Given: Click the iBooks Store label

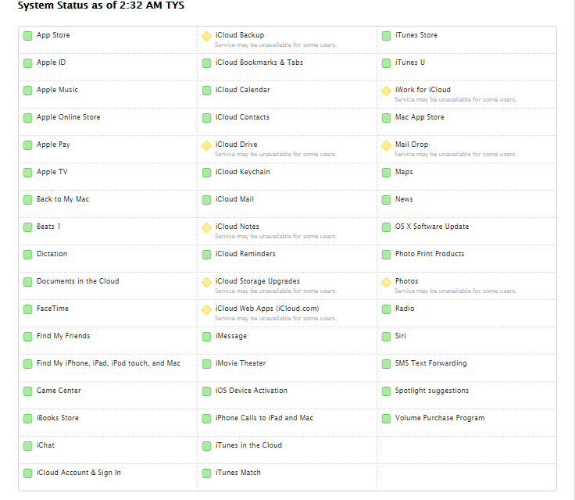Looking at the screenshot, I should (x=57, y=418).
